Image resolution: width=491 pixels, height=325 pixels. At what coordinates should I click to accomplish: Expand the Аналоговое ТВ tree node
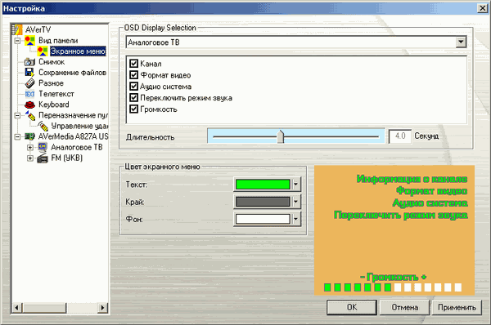click(30, 147)
